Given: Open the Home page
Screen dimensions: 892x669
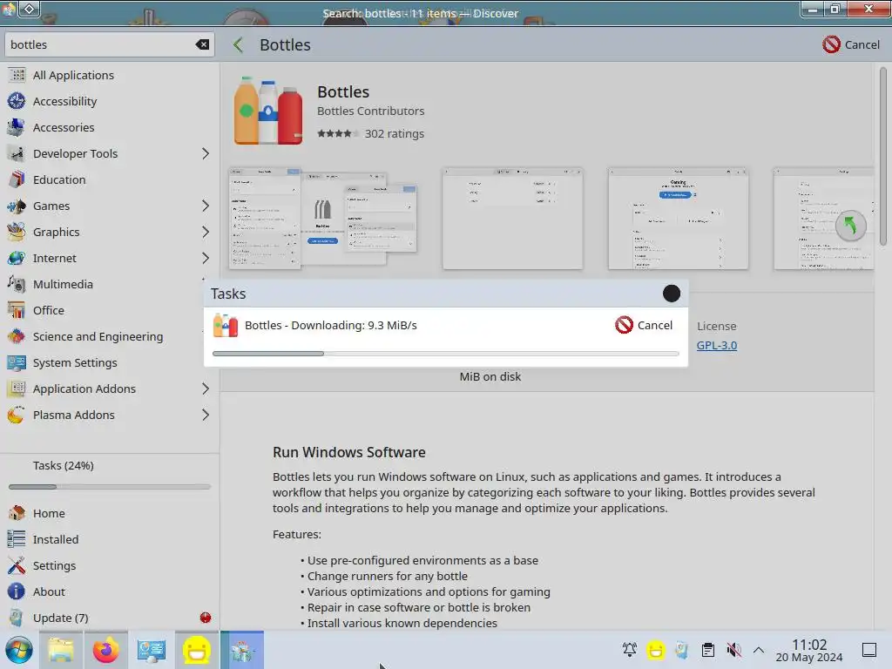Looking at the screenshot, I should coord(109,513).
